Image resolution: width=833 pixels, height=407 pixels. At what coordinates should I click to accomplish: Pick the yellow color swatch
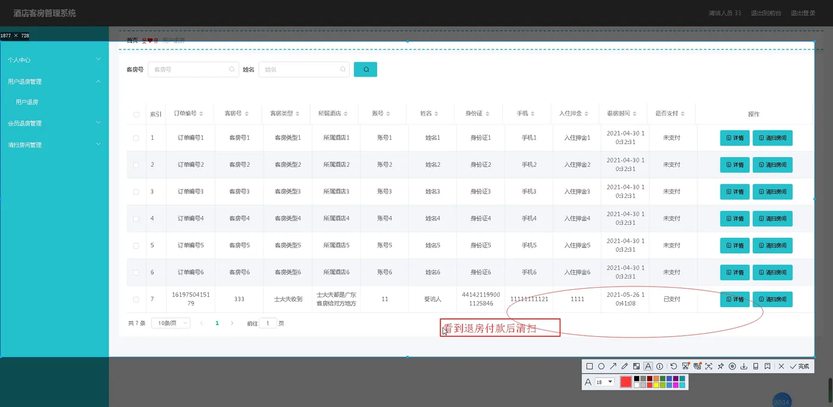[656, 385]
